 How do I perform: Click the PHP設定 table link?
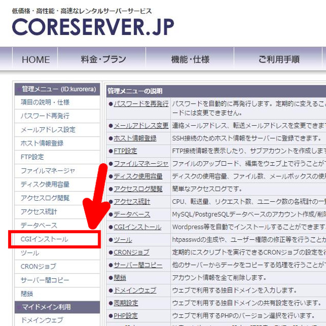[126, 316]
